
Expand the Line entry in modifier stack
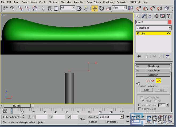coord(138,34)
